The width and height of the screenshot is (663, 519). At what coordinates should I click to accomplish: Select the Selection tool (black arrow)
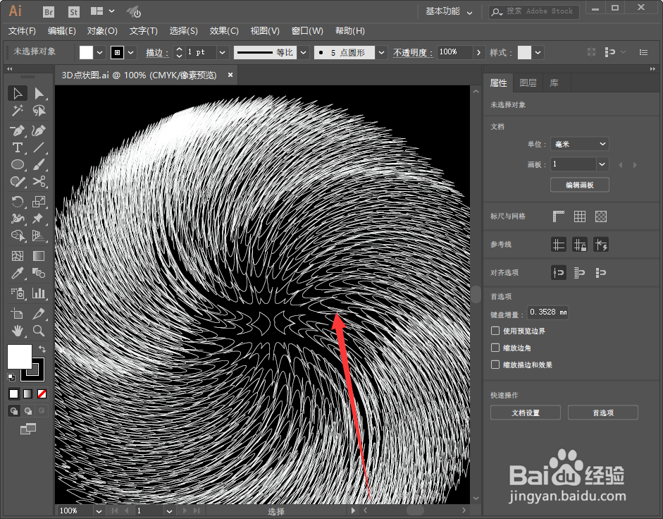click(x=18, y=93)
